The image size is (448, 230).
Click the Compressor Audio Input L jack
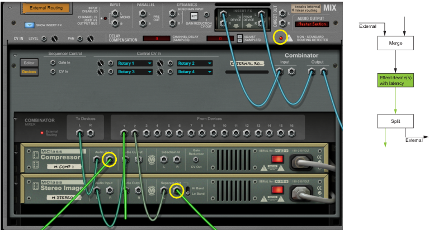point(97,160)
